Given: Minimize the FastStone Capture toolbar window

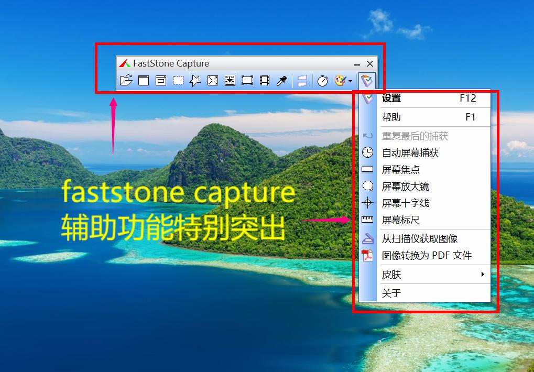Looking at the screenshot, I should [x=357, y=64].
